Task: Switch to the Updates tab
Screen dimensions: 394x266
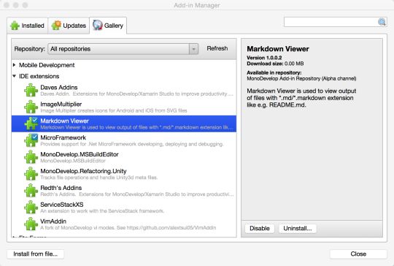Action: tap(69, 26)
